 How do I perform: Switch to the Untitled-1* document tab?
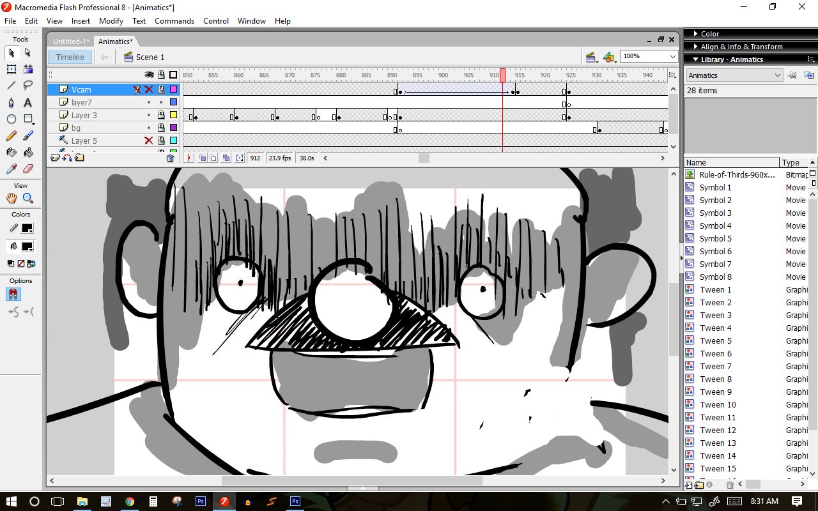point(71,42)
